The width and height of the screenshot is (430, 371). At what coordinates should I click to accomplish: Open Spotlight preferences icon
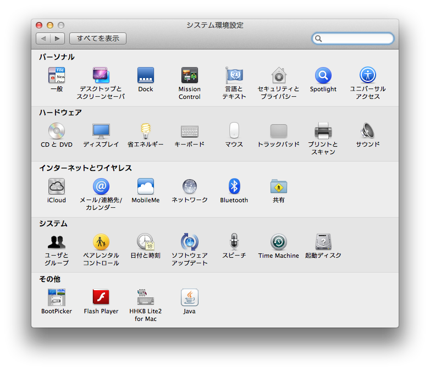click(x=323, y=75)
